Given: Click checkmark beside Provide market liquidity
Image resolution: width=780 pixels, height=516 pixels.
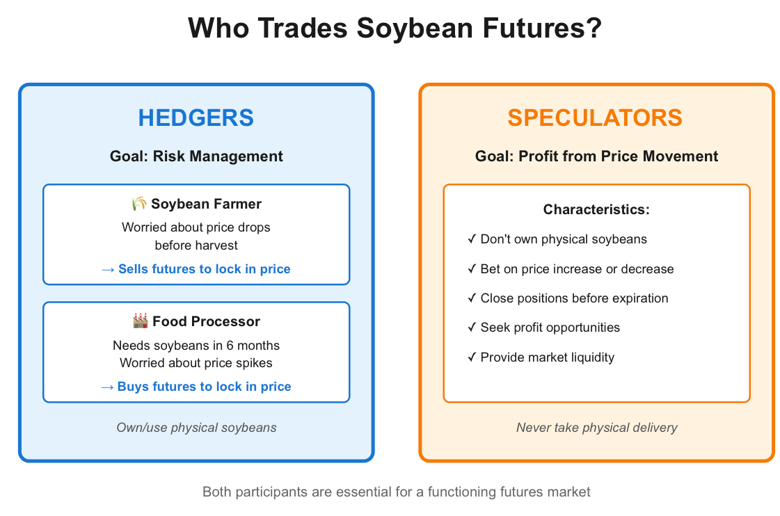Looking at the screenshot, I should [x=472, y=357].
